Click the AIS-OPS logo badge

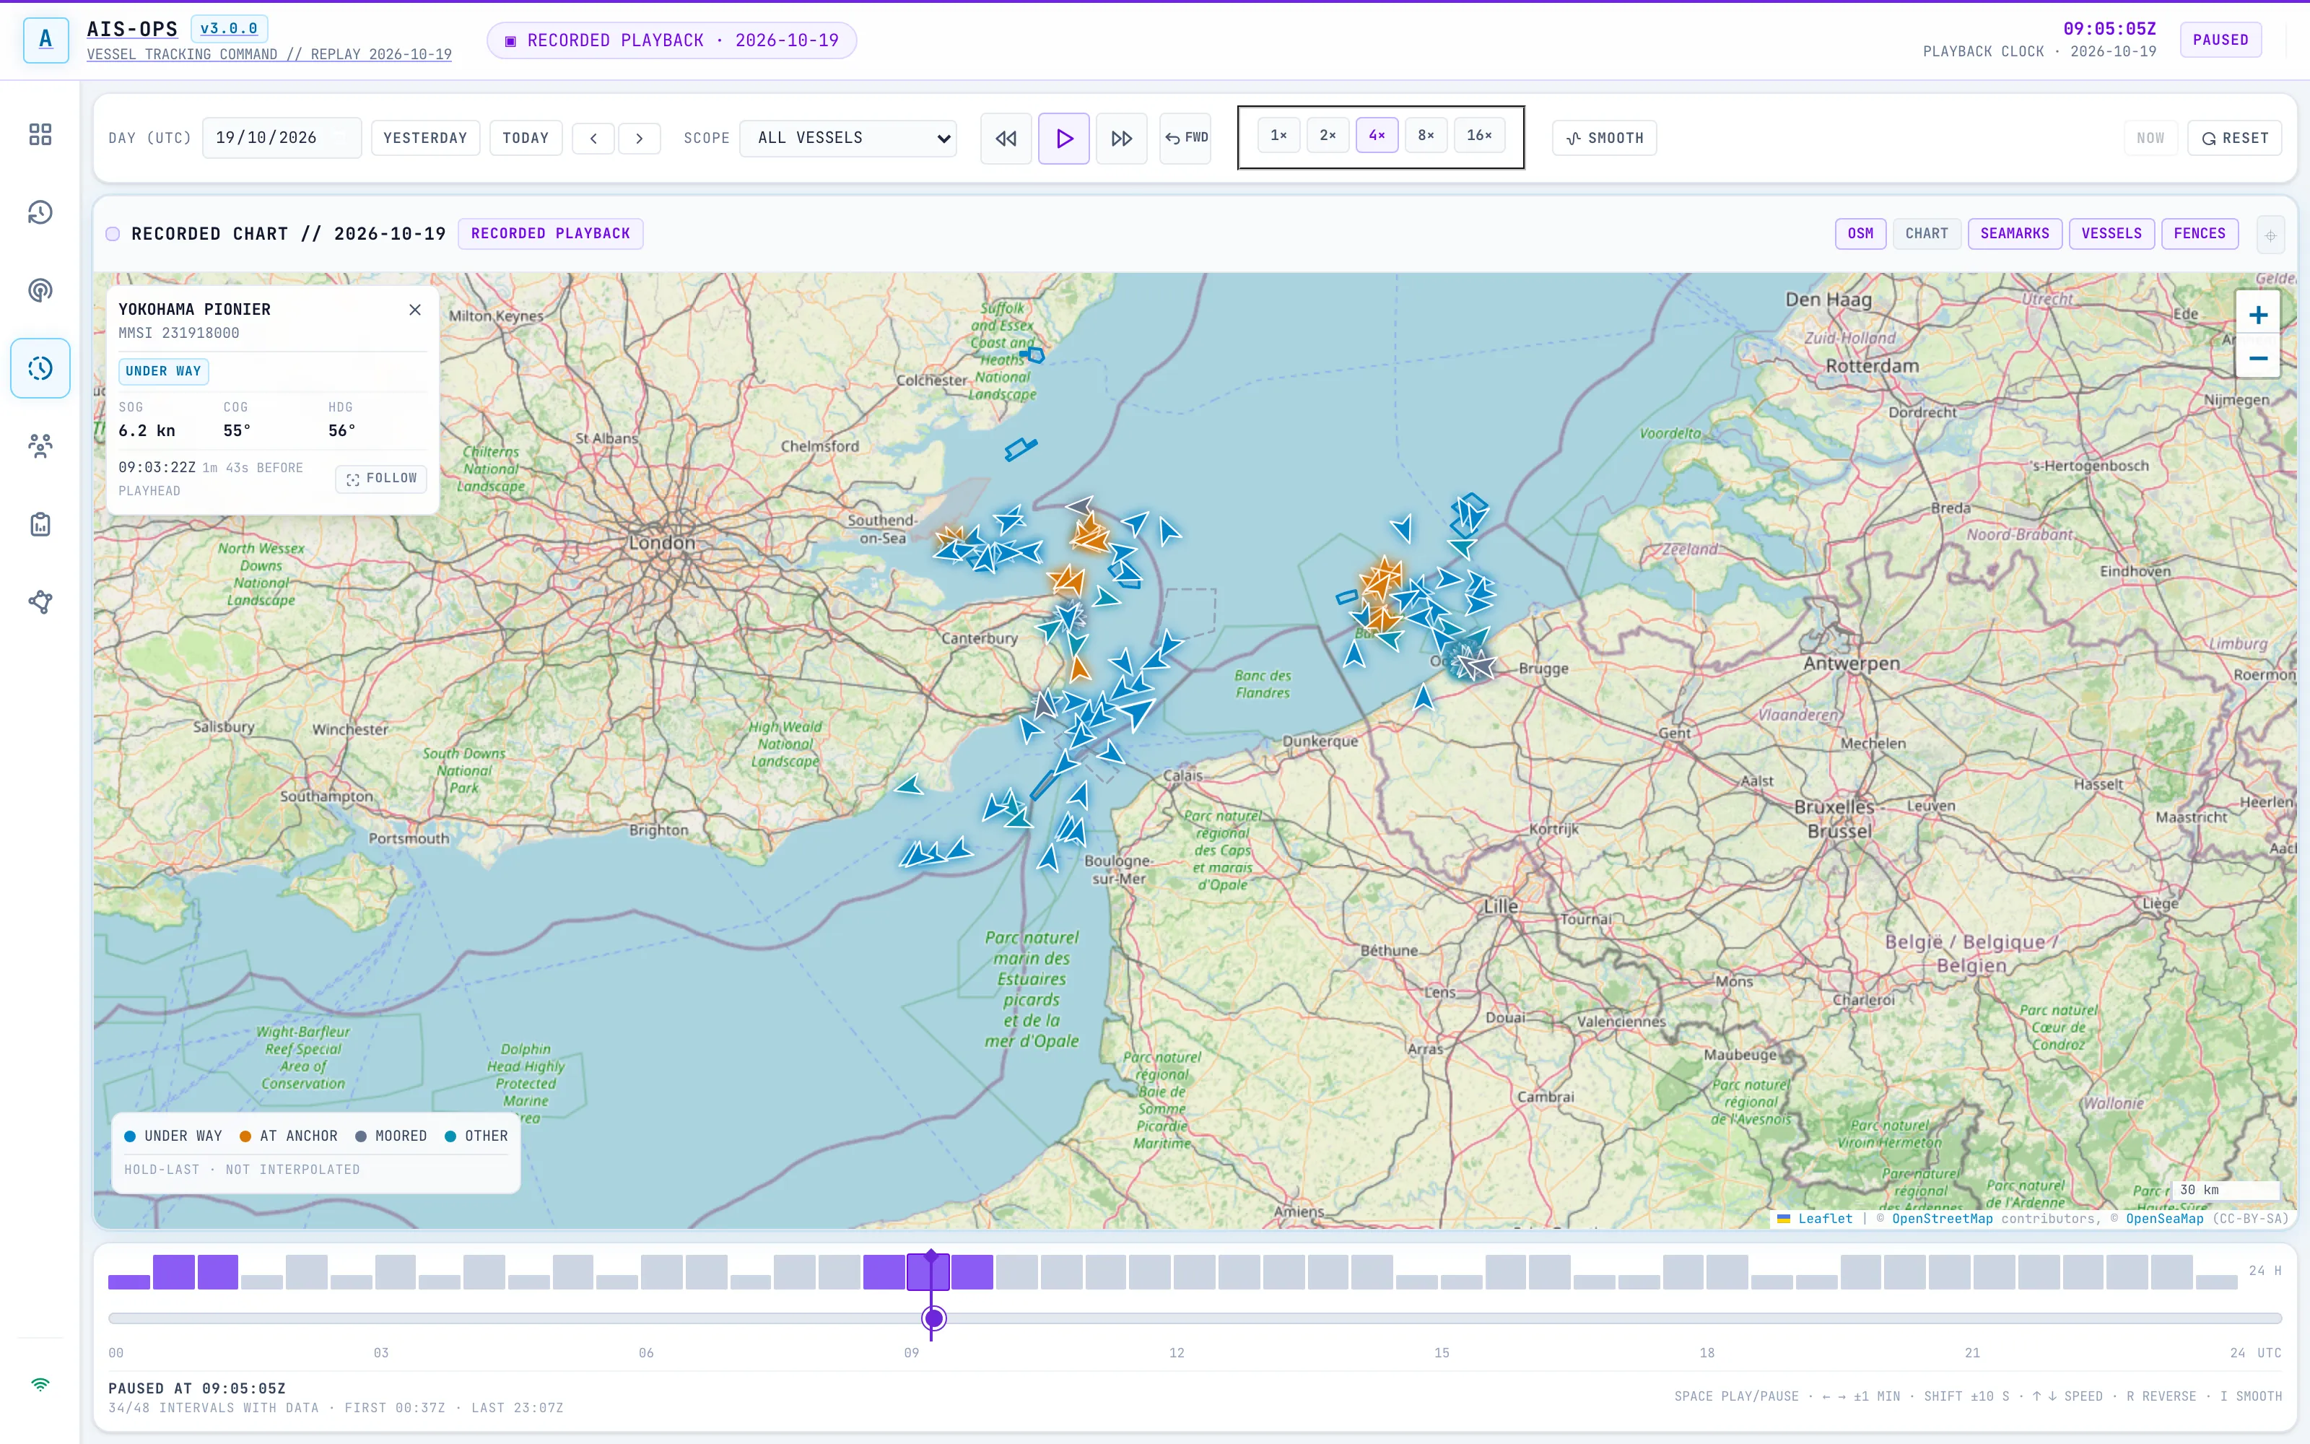(x=45, y=39)
